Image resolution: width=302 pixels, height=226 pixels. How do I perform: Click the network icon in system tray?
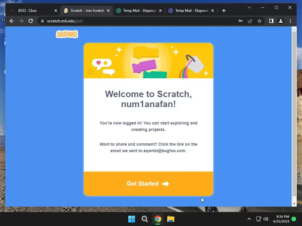coord(258,219)
